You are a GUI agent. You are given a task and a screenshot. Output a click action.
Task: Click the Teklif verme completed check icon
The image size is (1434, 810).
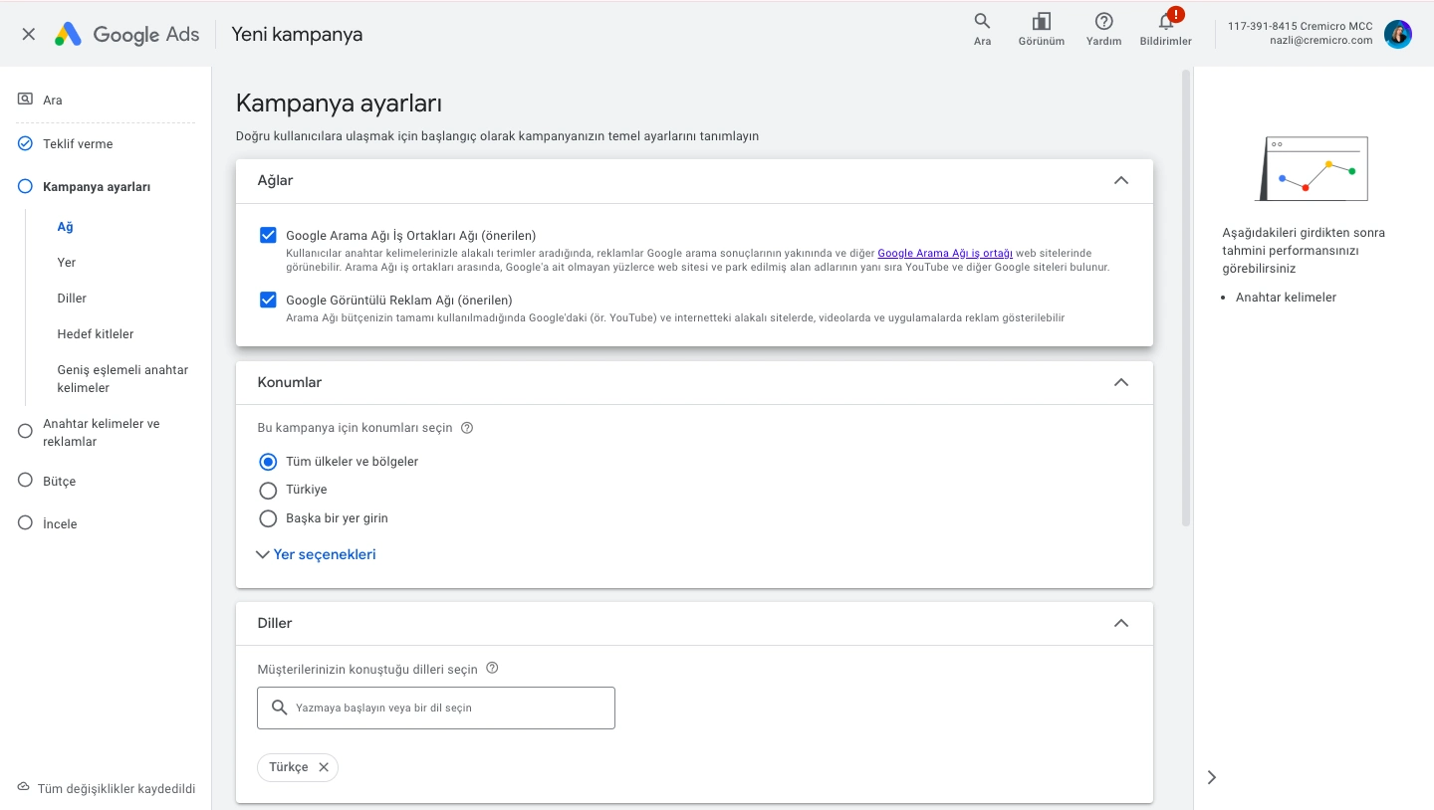[x=25, y=143]
